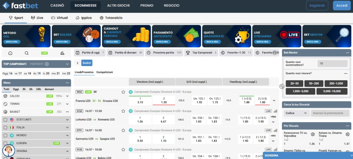Viewport: 353px width, 159px height.
Task: Click the Registrati button
Action: pos(317,6)
